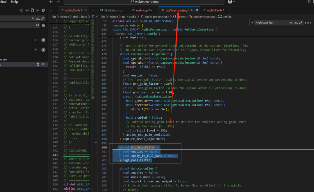The image size is (314, 192).
Task: Click 'struct CaptureLevelAdjustment {' line
Action: (x=146, y=54)
